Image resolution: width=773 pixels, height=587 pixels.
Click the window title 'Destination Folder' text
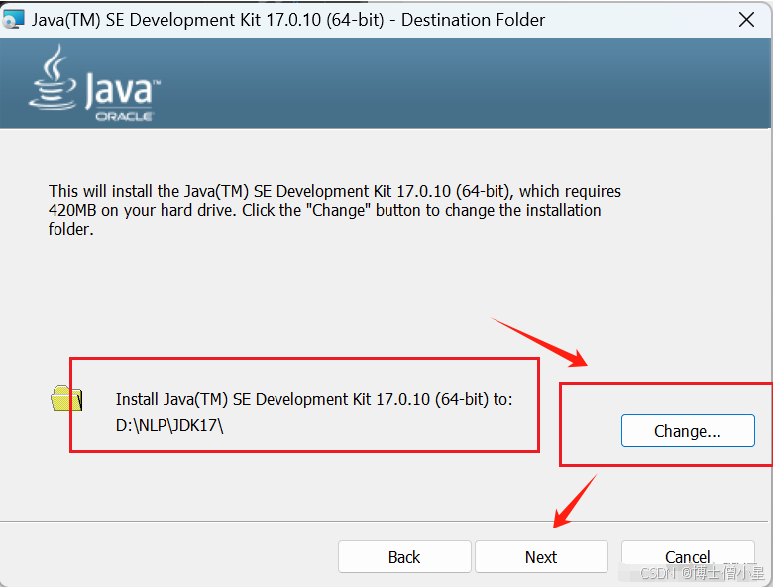[x=474, y=20]
